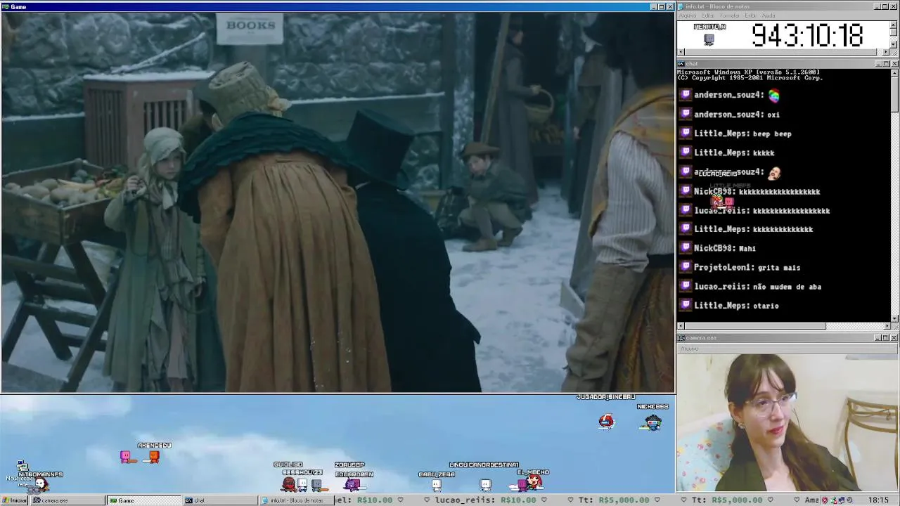Open Formatar menu in Bloco de notas
Screen dimensions: 900x506
[x=730, y=15]
